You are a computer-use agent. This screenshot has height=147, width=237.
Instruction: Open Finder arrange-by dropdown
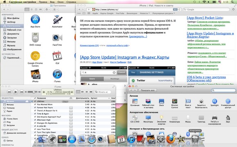(55, 9)
